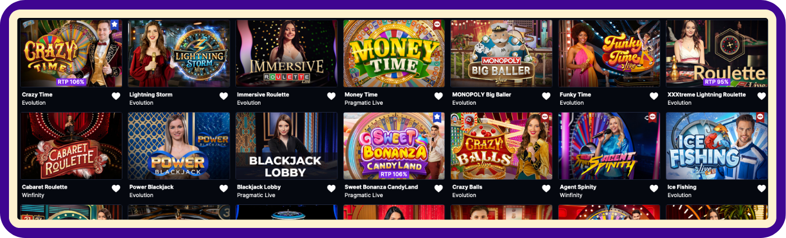Toggle favorite heart for Power Blackjack

pyautogui.click(x=223, y=189)
